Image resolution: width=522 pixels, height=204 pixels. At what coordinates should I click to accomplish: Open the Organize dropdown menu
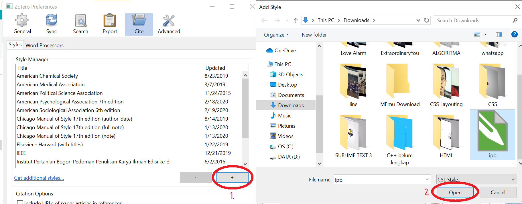point(276,35)
